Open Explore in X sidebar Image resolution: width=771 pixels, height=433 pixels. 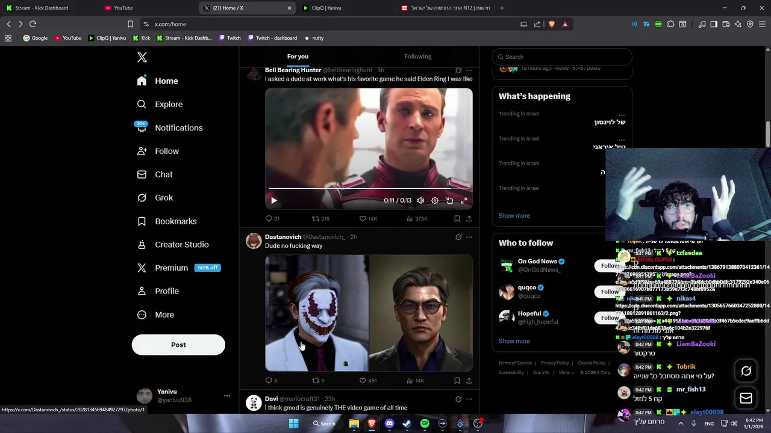coord(160,104)
